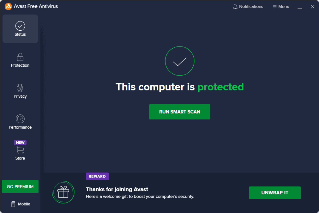Click the Thanks for joining Avast heading
Viewport: 319px width, 213px height.
(x=117, y=189)
